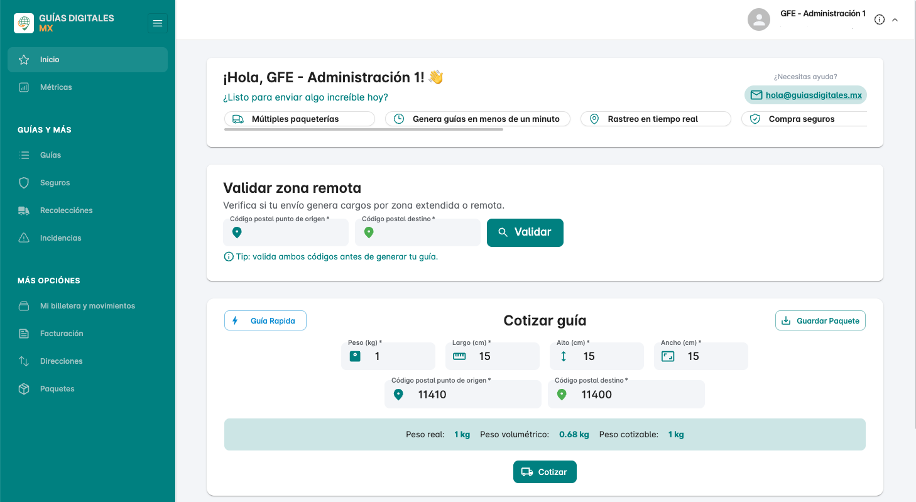Click the info icon beside the Tip text
Image resolution: width=916 pixels, height=502 pixels.
[229, 256]
